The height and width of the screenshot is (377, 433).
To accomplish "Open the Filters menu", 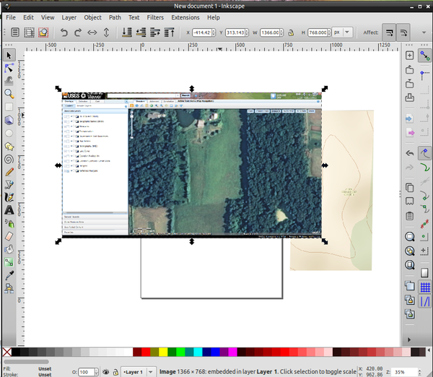I will click(x=154, y=17).
